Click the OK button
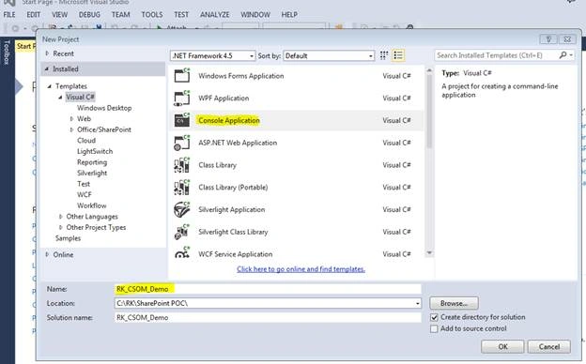Screen dimensions: 586x364 click(502, 346)
